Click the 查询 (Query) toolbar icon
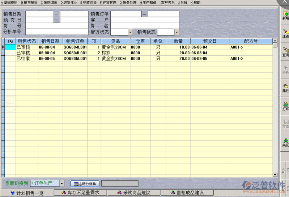The width and height of the screenshot is (289, 197). tap(286, 52)
